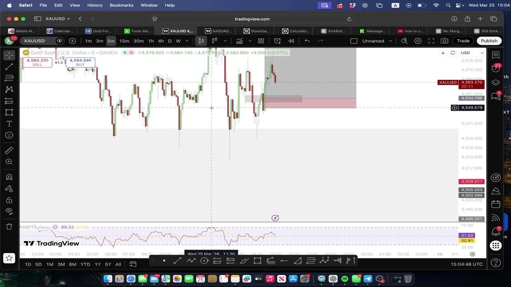The height and width of the screenshot is (287, 511).
Task: Switch to the 15m timeframe
Action: [x=124, y=41]
